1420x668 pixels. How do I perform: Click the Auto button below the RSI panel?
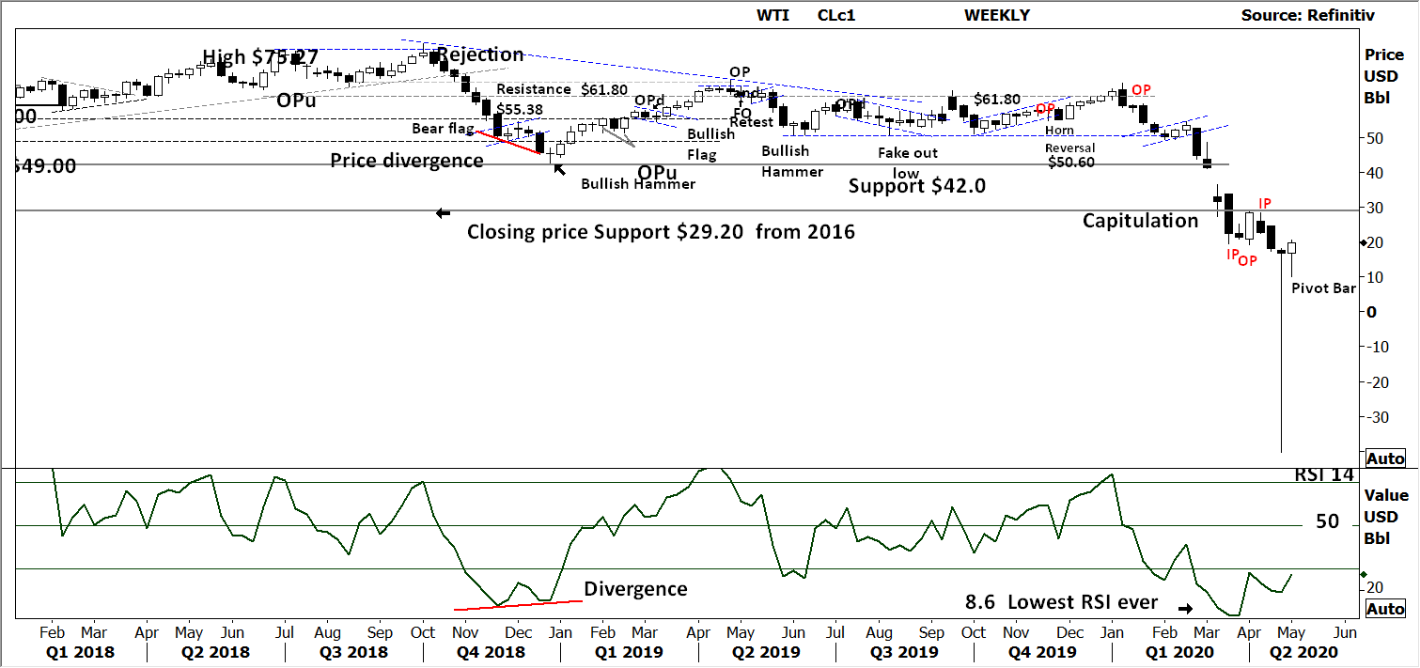[x=1385, y=608]
